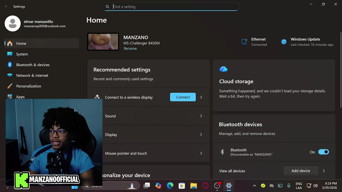Open Microsoft Store from the taskbar
Screen dimensions: 342x192
click(182, 186)
